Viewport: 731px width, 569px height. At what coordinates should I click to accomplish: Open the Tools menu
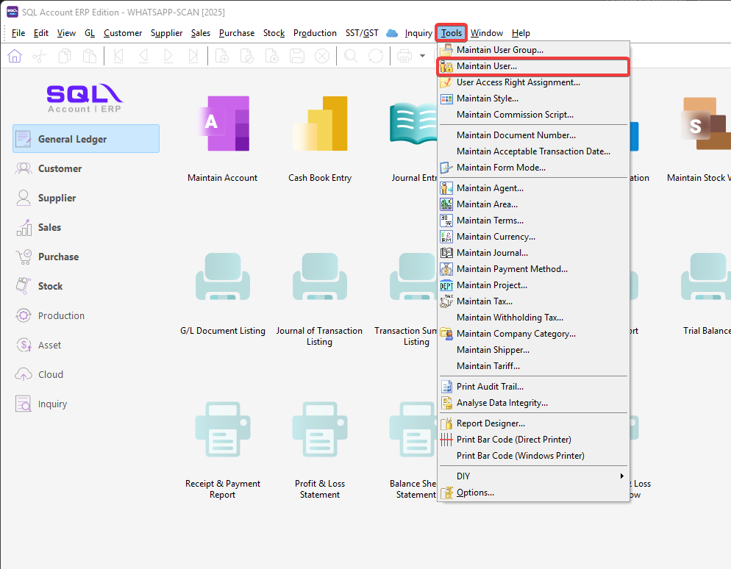452,33
